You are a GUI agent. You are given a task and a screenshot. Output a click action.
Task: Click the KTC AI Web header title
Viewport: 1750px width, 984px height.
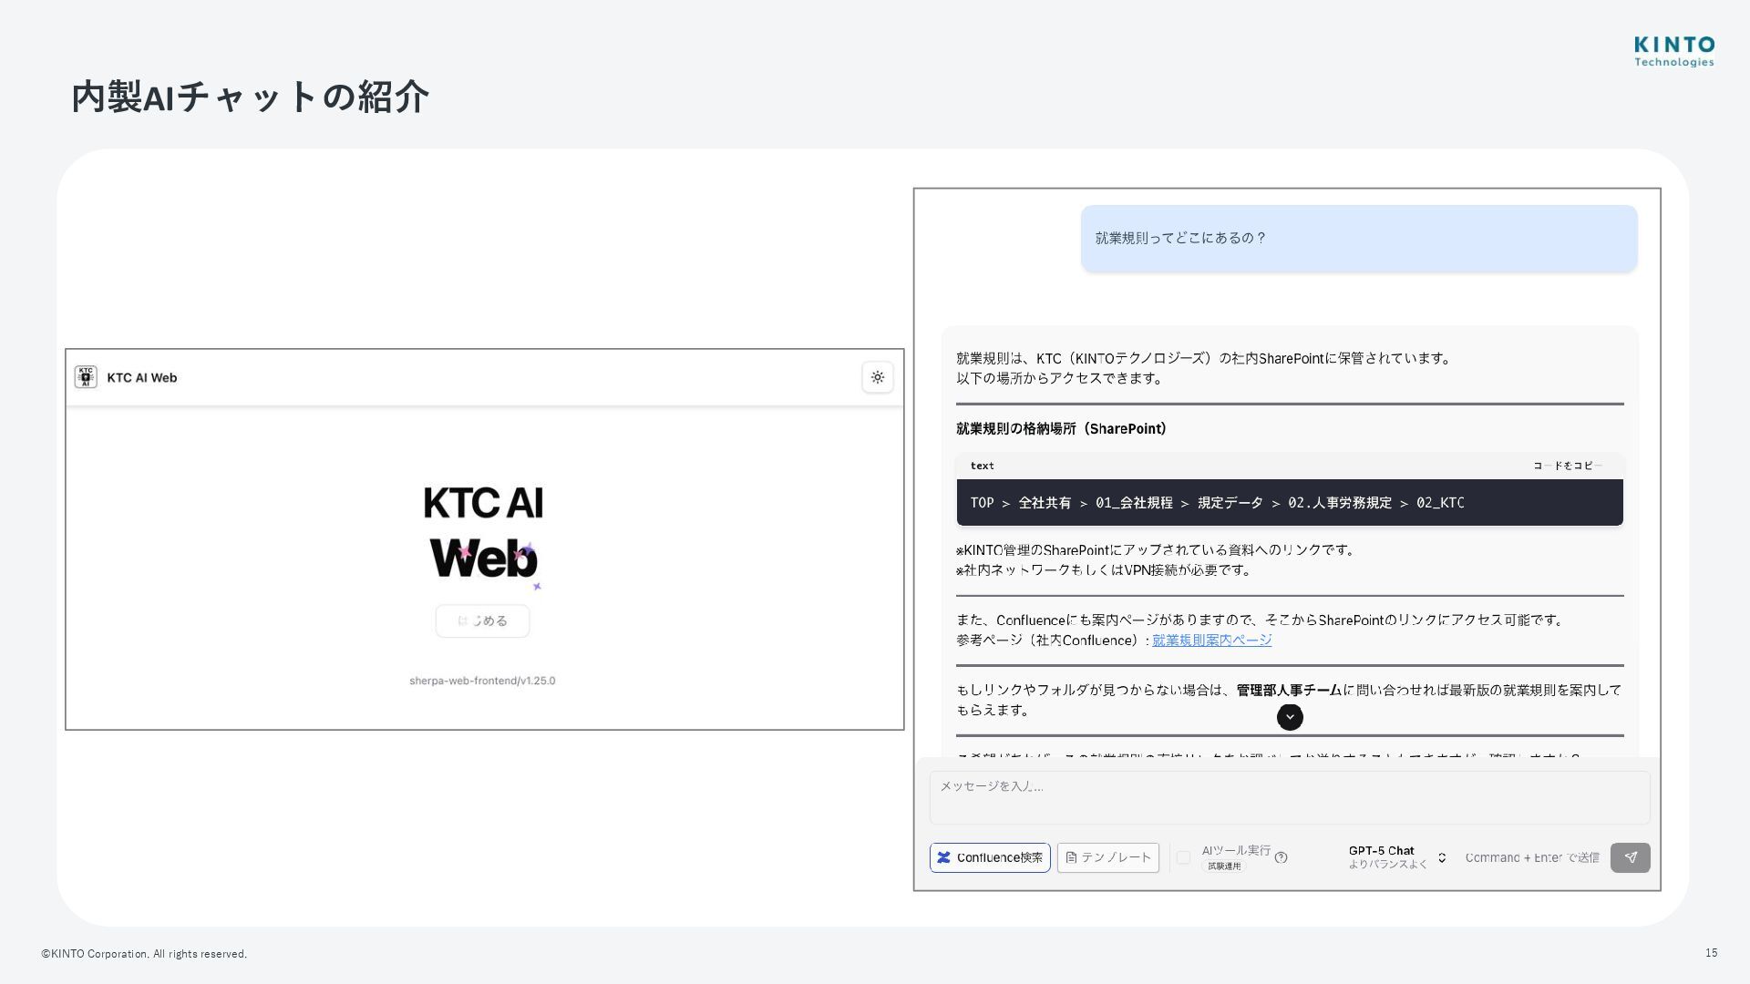coord(142,378)
